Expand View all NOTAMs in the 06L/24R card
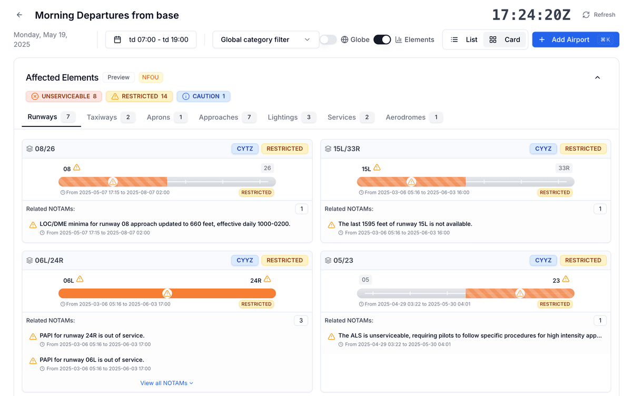632x396 pixels. [x=167, y=383]
